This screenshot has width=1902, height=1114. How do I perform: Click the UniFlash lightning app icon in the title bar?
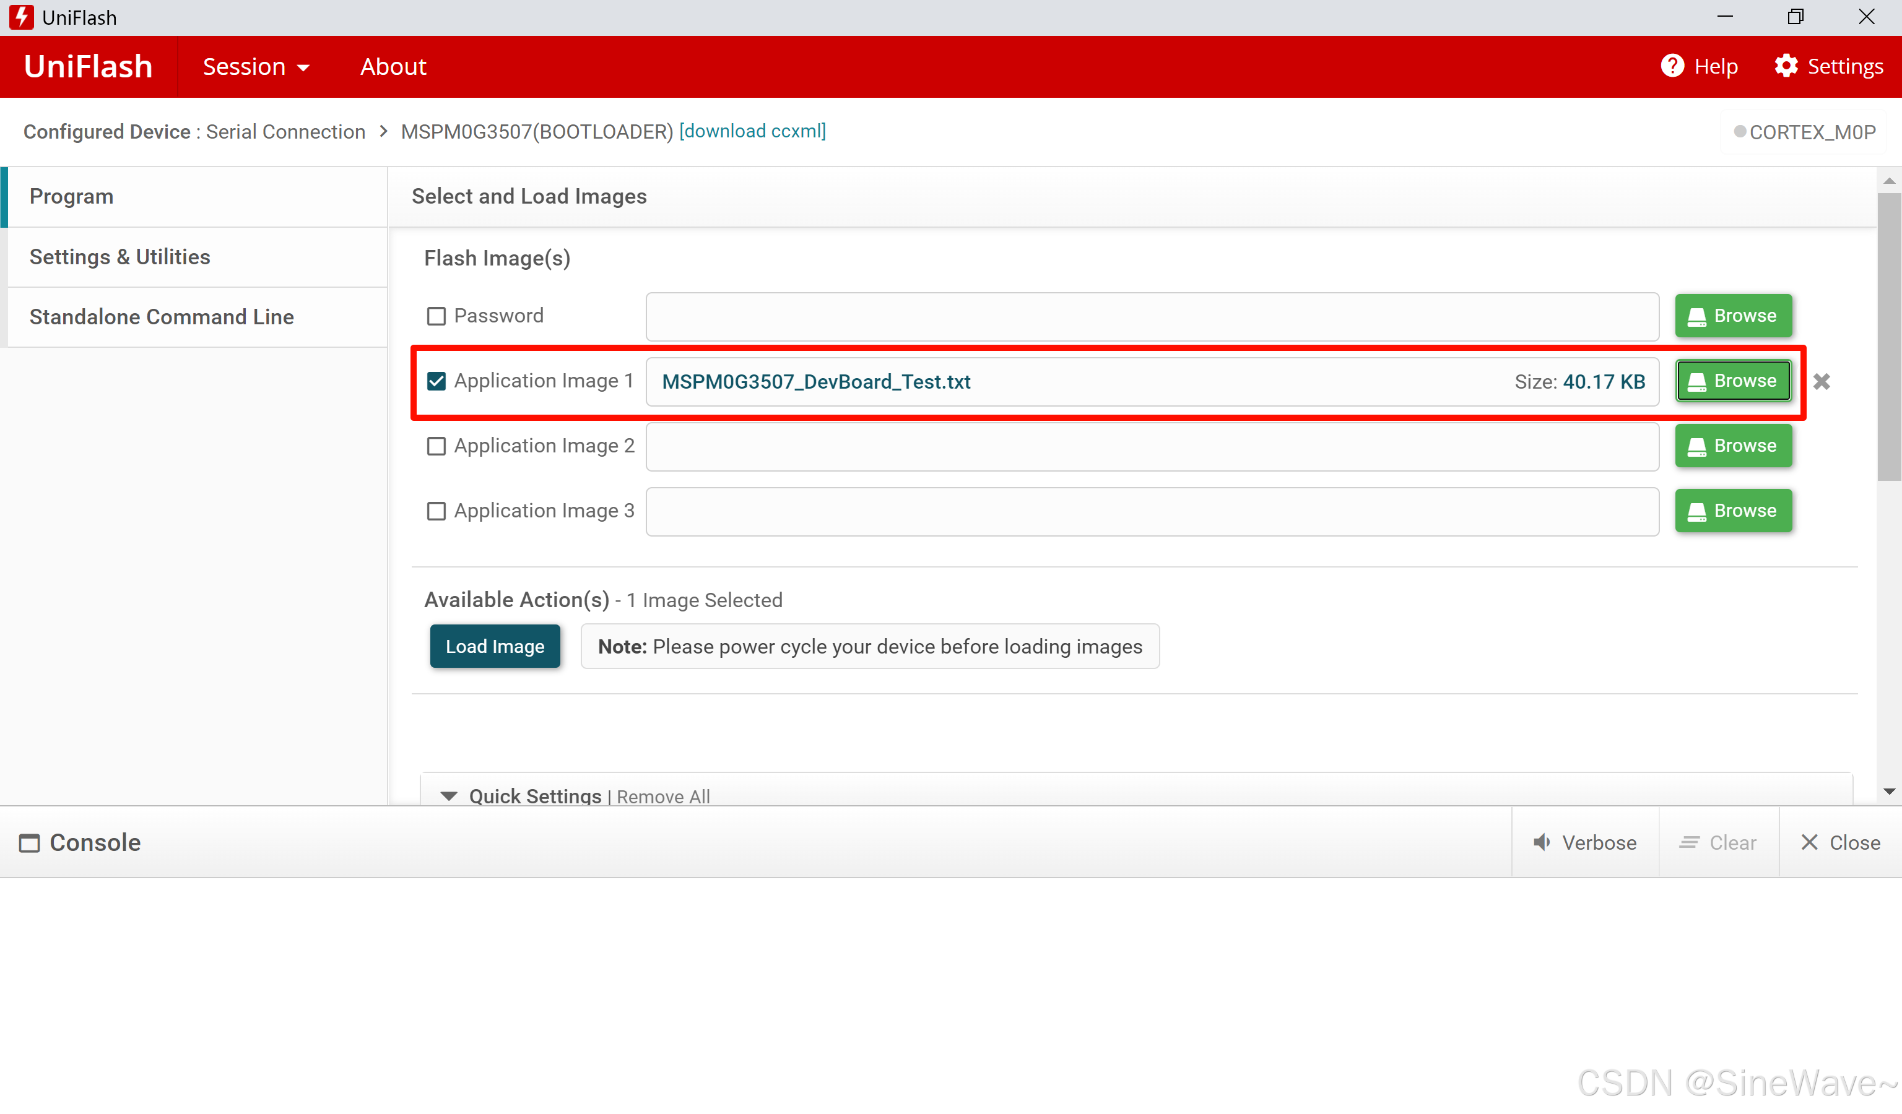22,17
